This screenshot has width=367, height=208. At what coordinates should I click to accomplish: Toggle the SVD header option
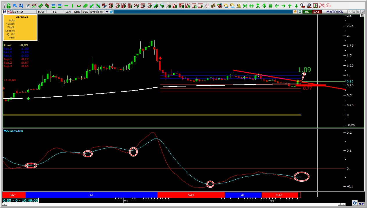tap(85, 12)
